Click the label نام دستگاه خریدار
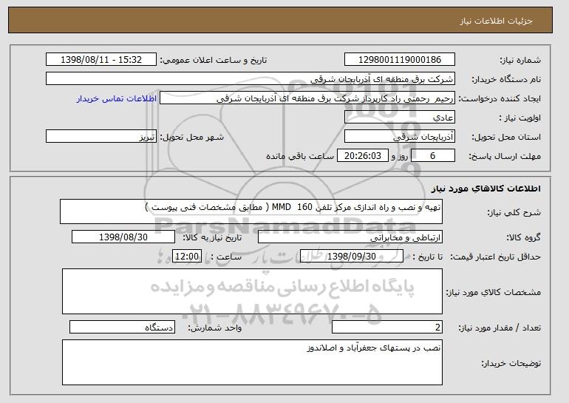The height and width of the screenshot is (403, 569). (x=506, y=80)
